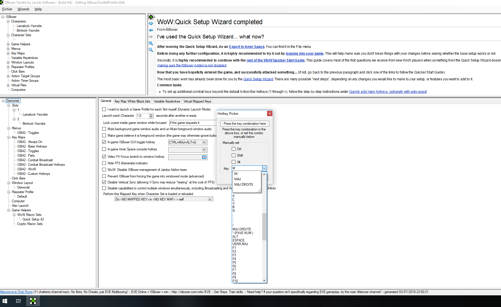The image size is (501, 307).
Task: Open Task View on the taskbar
Action: pyautogui.click(x=18, y=301)
